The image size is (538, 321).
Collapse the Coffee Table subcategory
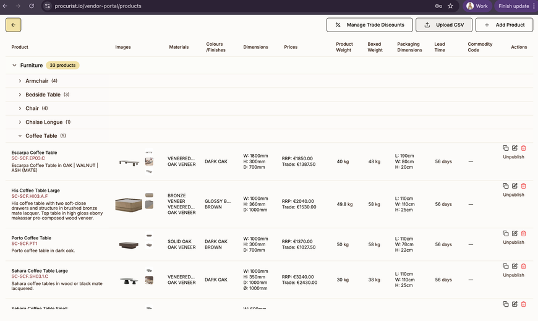20,136
